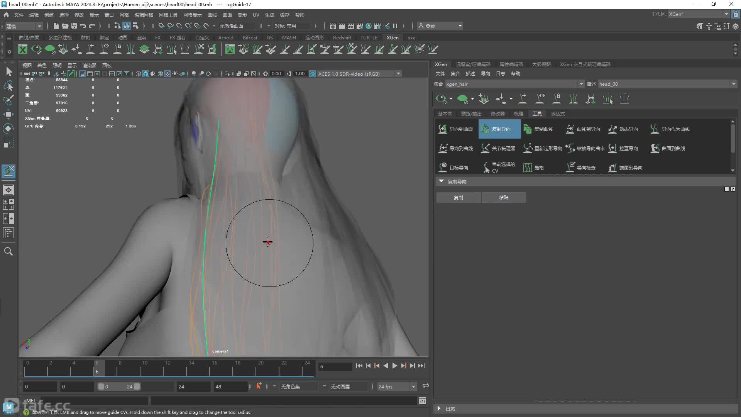The height and width of the screenshot is (417, 741).
Task: Select the 端面到导向 tool
Action: click(x=625, y=168)
